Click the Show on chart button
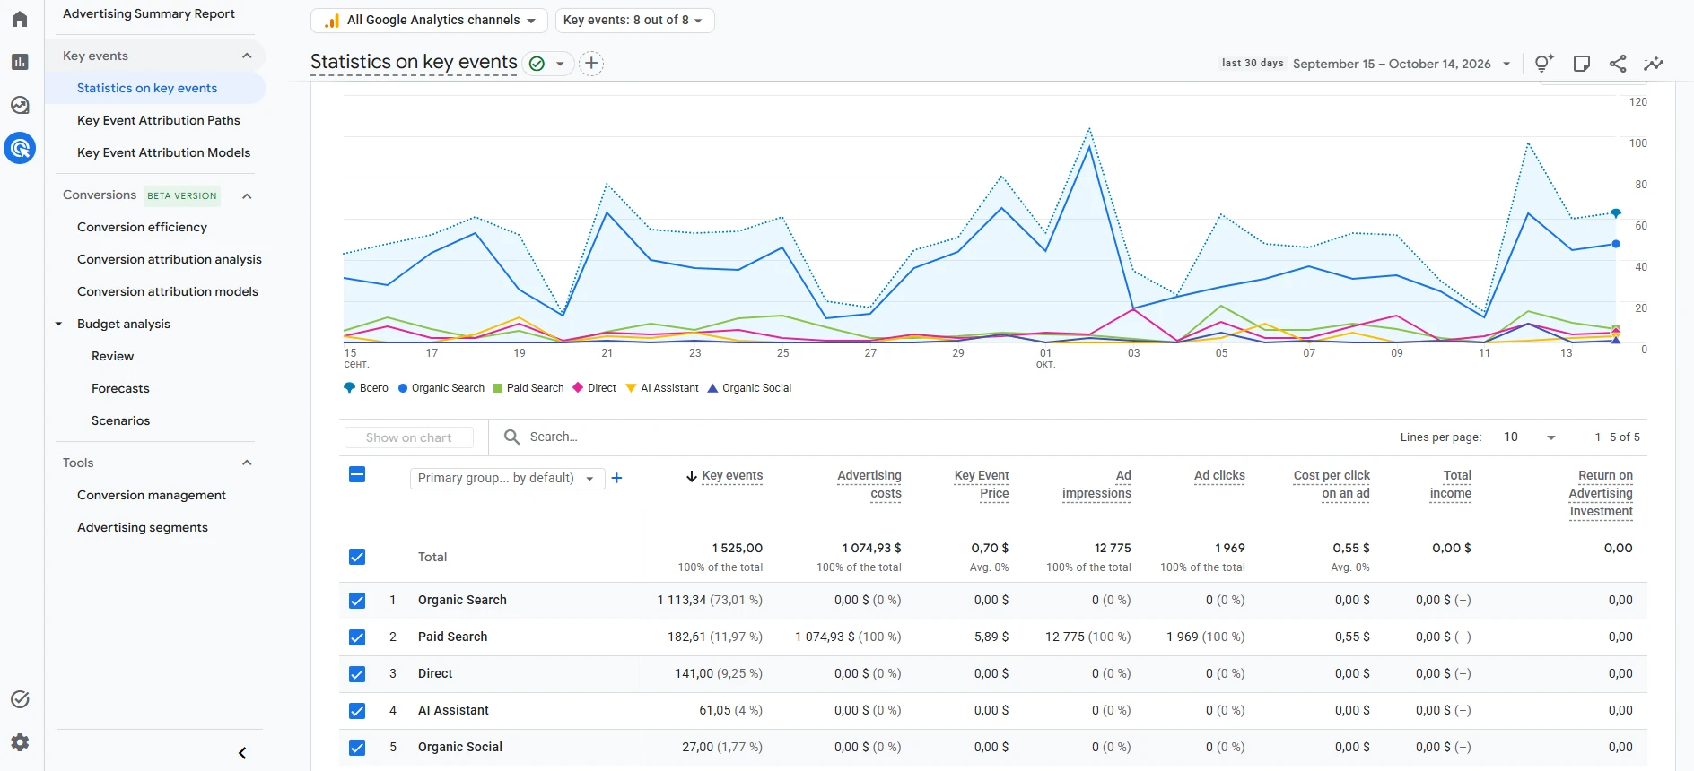 click(x=409, y=437)
